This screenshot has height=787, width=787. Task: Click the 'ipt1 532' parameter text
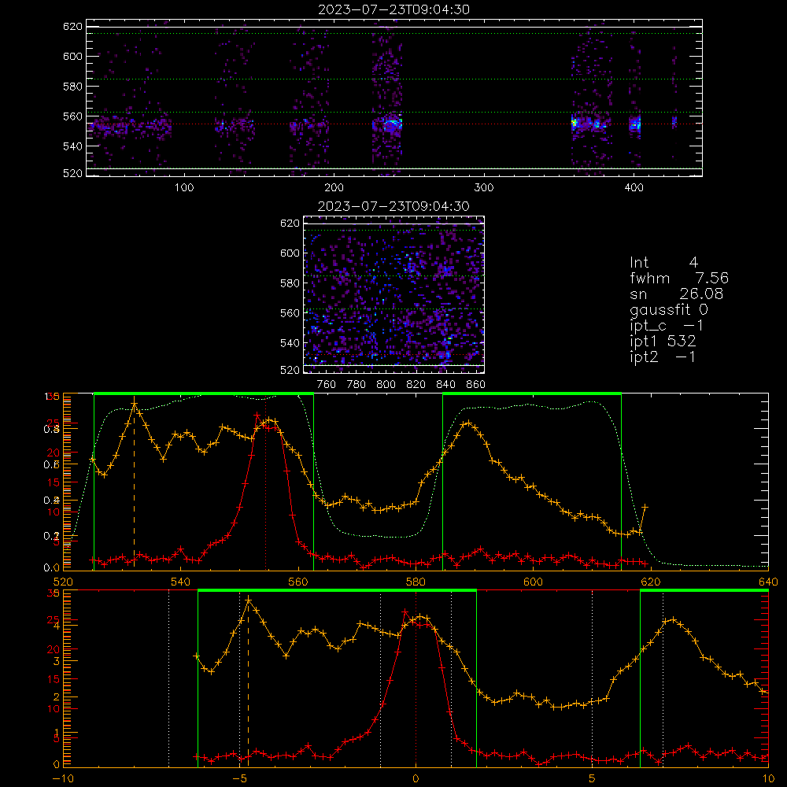click(663, 342)
